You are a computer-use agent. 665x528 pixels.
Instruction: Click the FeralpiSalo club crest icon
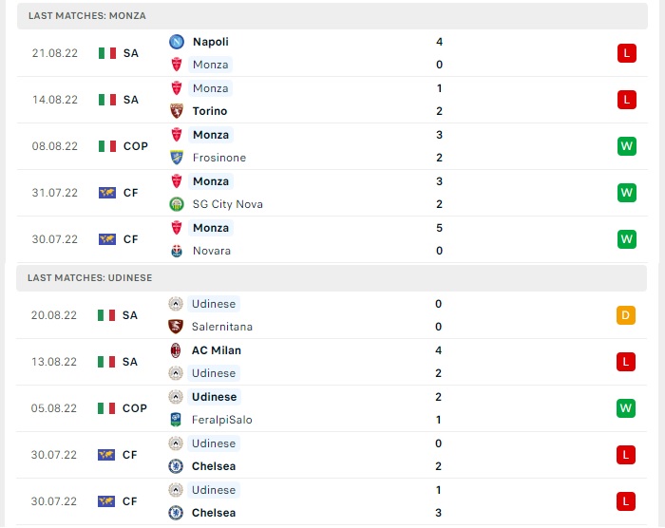[176, 420]
